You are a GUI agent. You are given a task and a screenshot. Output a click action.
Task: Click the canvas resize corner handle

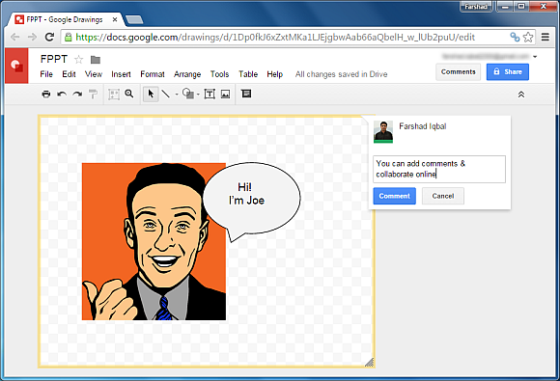[x=370, y=363]
